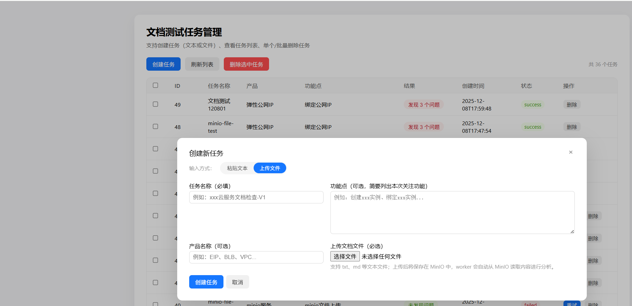Click creation time 2025-12-08T17:59:48
Screen dimensions: 632x306
477,105
